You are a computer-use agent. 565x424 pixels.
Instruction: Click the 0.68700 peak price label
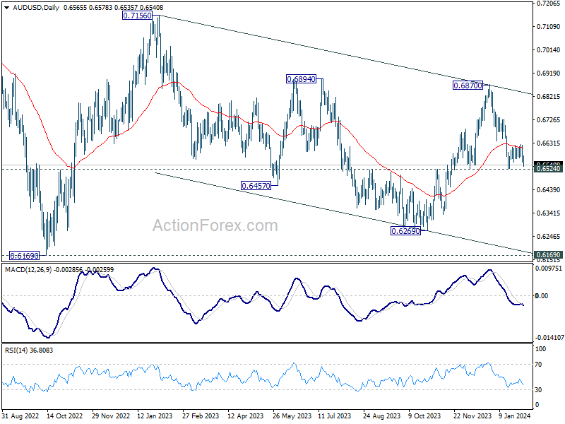[x=468, y=86]
